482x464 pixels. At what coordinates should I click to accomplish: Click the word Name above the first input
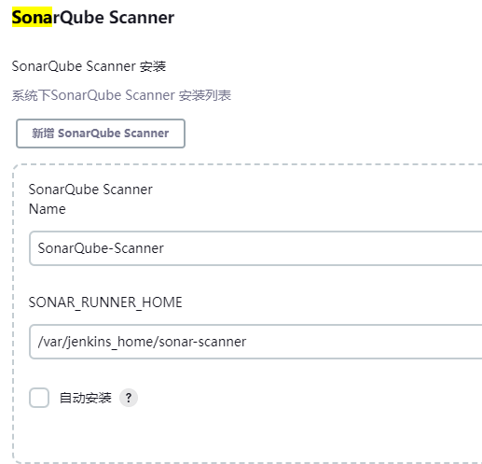tap(48, 209)
